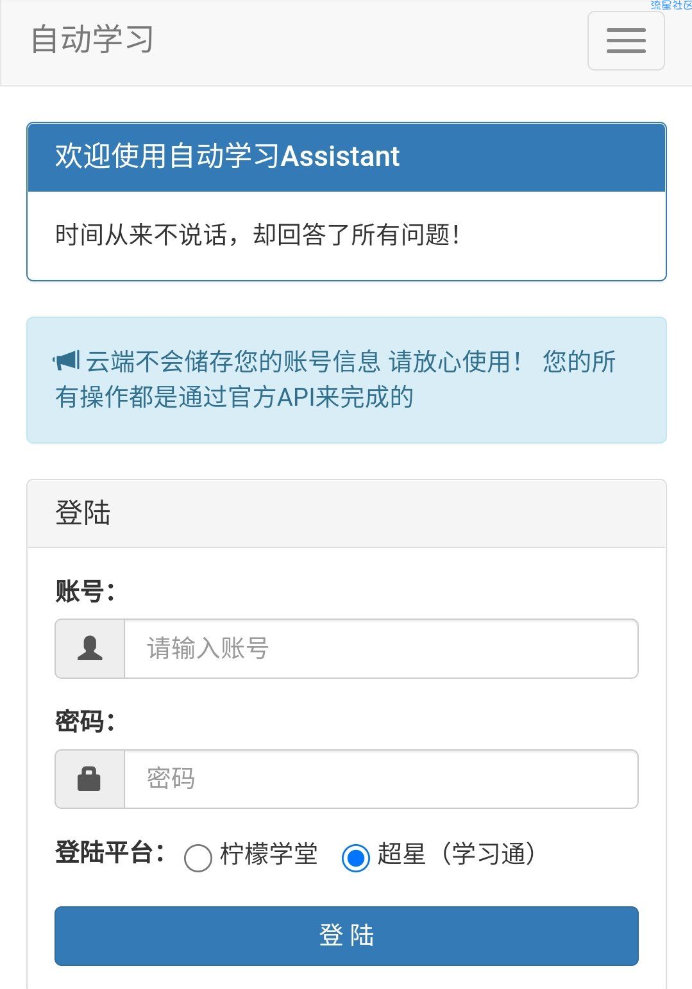692x989 pixels.
Task: Click the 自动学习 brand title link
Action: 92,40
